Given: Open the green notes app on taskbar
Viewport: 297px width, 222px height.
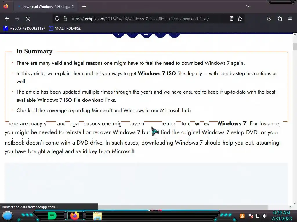Looking at the screenshot, I should coord(52,216).
